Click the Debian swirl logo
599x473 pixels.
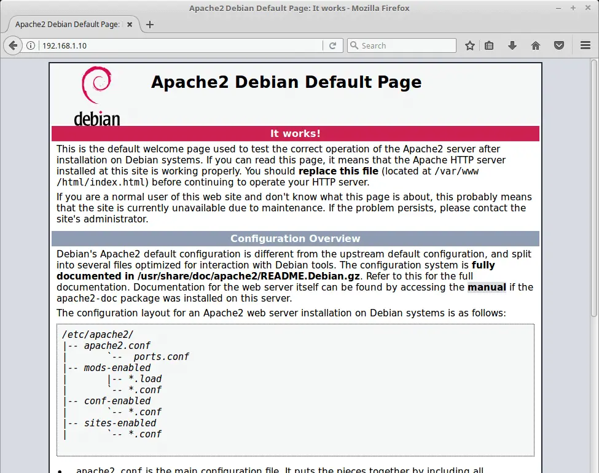(96, 85)
